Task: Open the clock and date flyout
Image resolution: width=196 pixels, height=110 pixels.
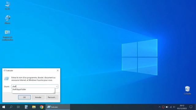Action: [182, 107]
